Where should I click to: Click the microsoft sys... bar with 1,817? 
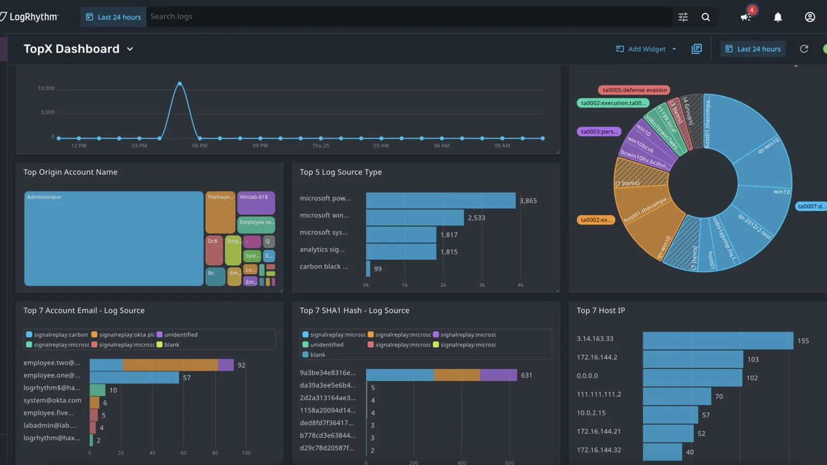pyautogui.click(x=401, y=235)
